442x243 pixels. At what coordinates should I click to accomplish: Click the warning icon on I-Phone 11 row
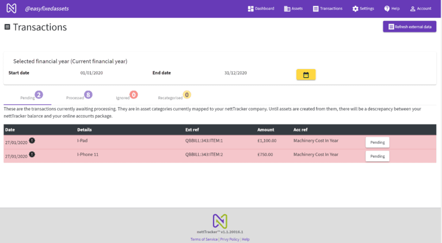click(32, 154)
